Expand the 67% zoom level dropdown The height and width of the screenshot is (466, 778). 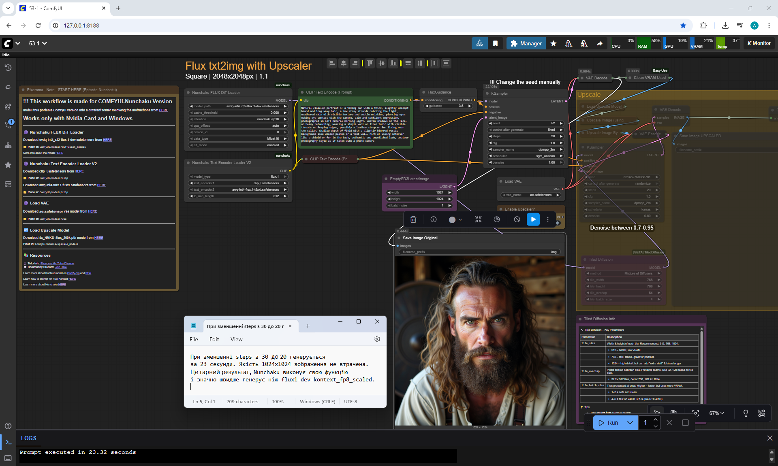pos(716,413)
